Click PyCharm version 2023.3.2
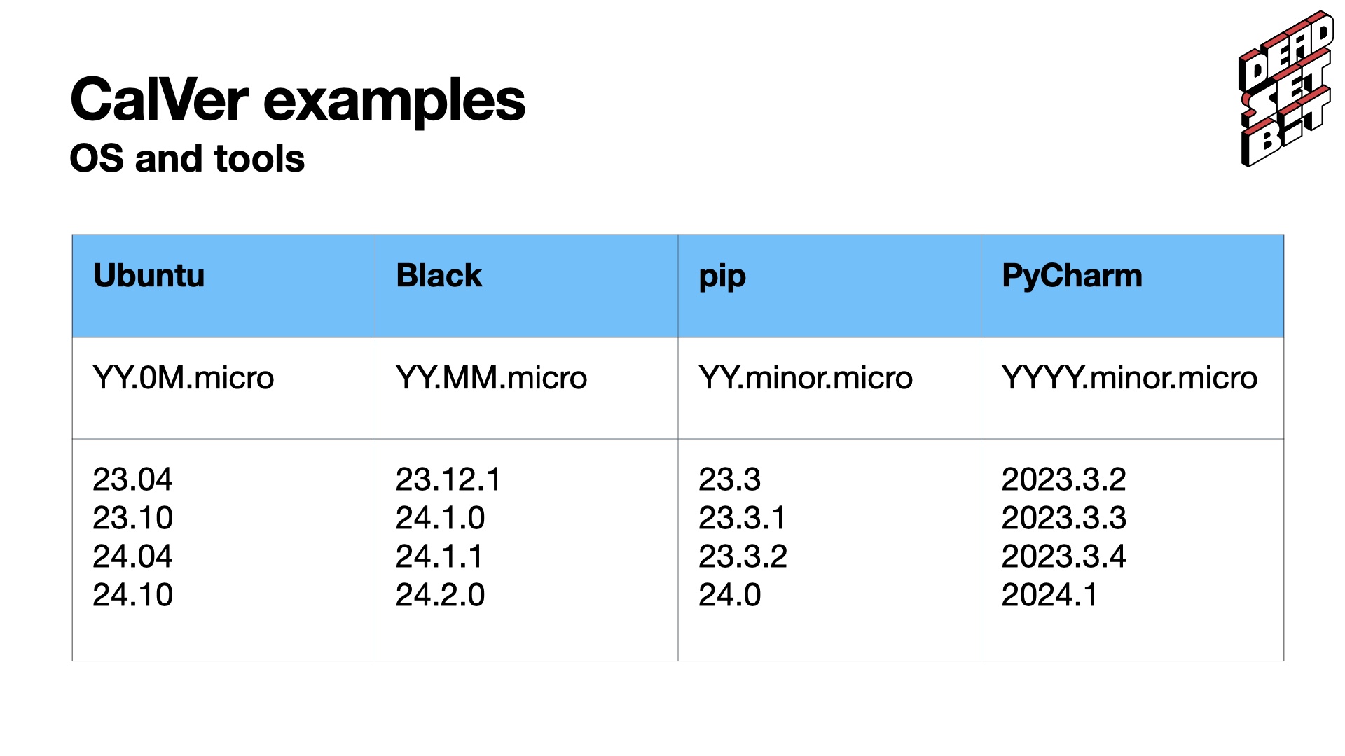Viewport: 1345px width, 756px height. pos(1063,479)
